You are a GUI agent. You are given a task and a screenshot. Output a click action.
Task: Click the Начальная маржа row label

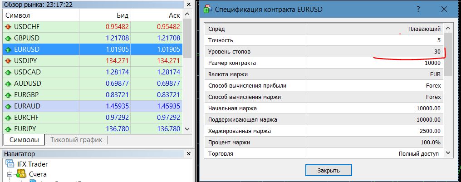coord(232,108)
